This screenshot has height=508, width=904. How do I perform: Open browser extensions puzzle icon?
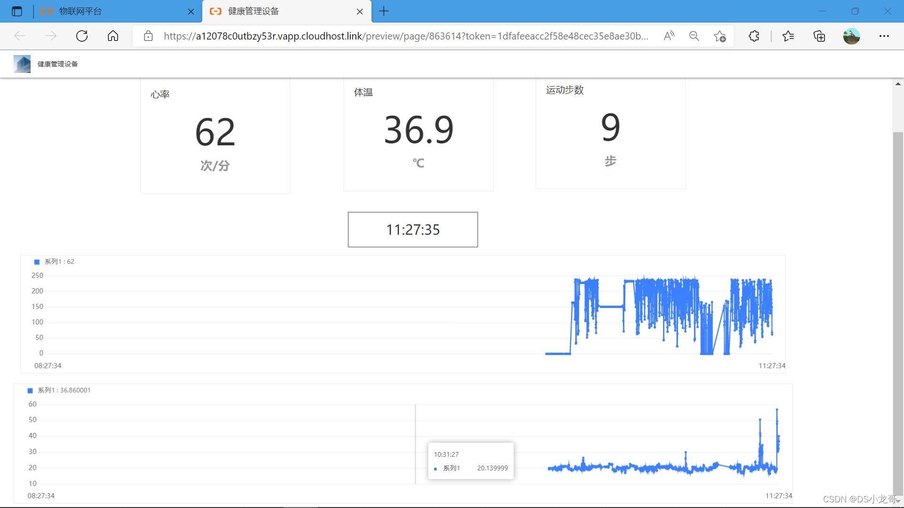click(754, 36)
